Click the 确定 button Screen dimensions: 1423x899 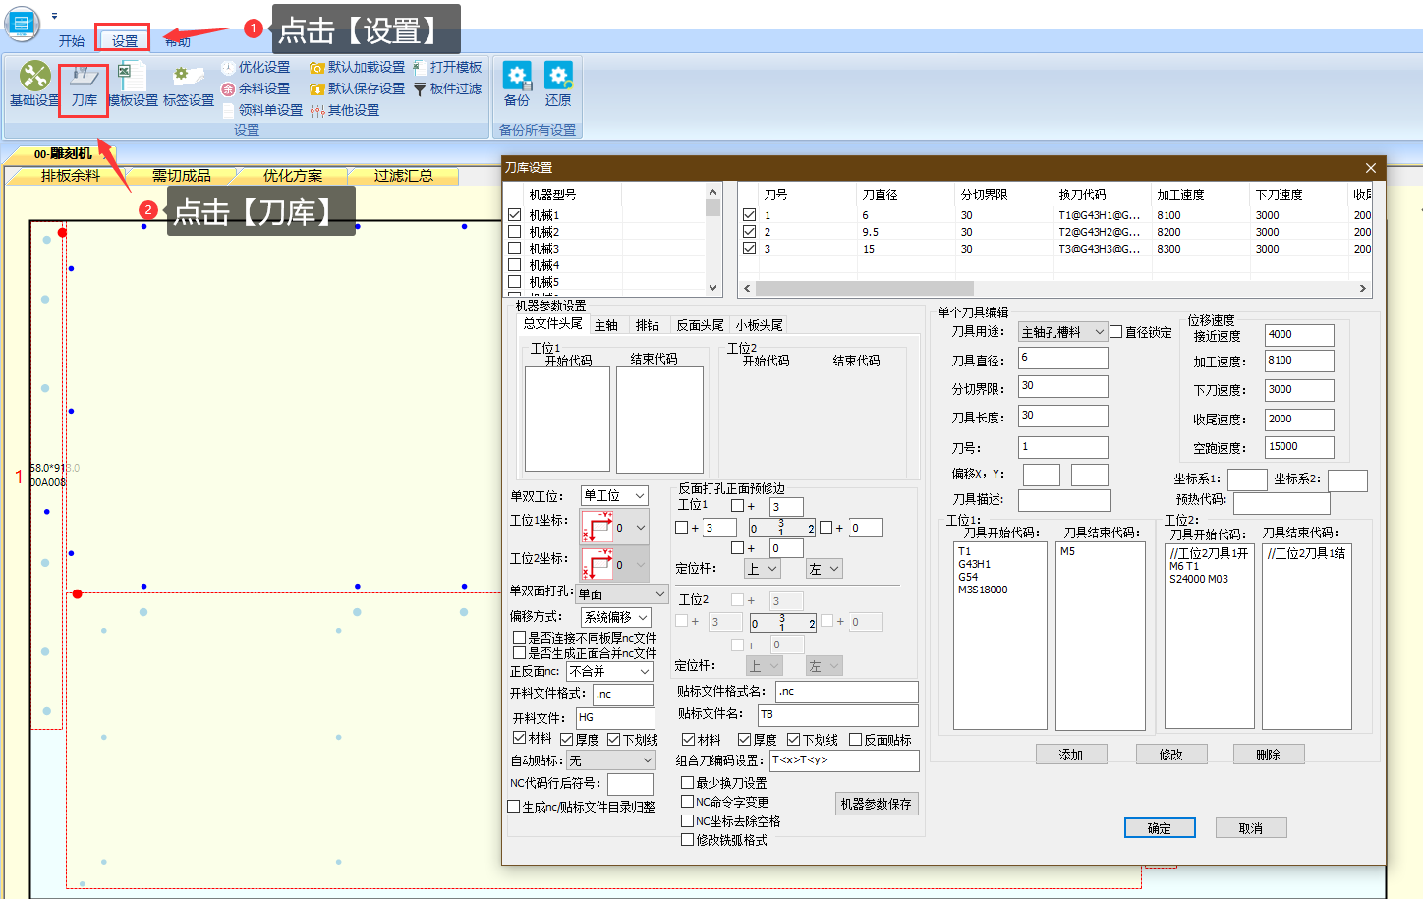[x=1160, y=828]
